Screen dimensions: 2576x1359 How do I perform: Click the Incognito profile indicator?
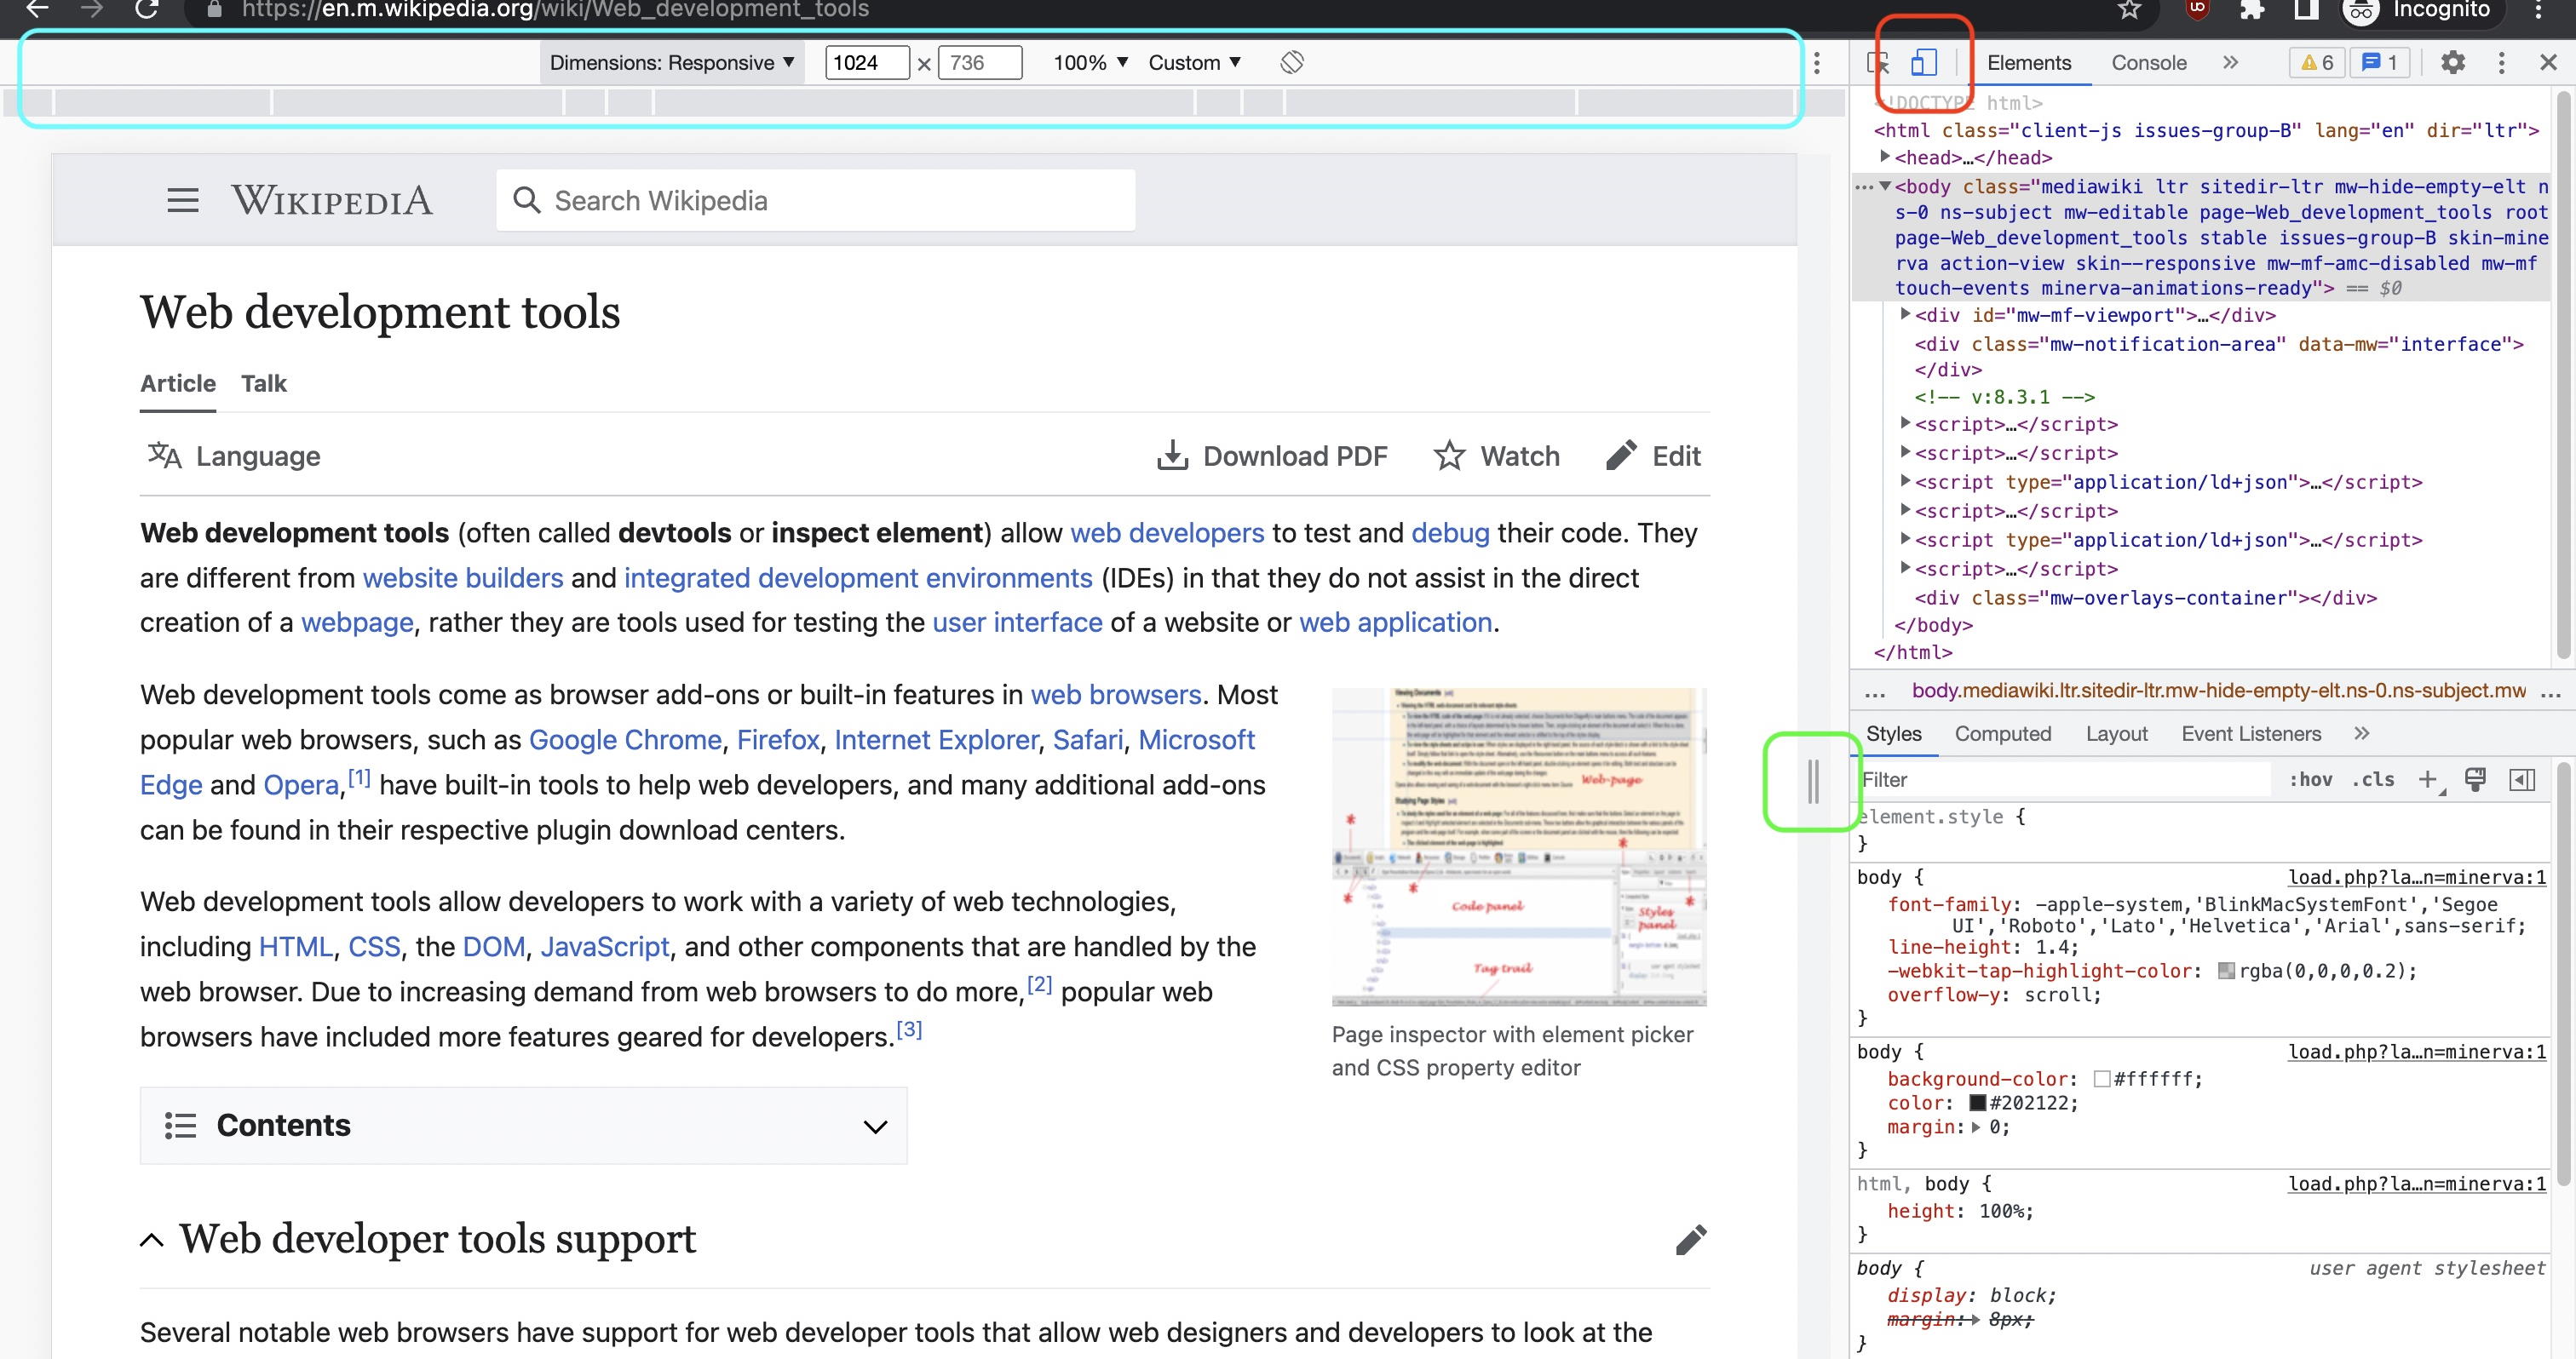click(x=2418, y=9)
